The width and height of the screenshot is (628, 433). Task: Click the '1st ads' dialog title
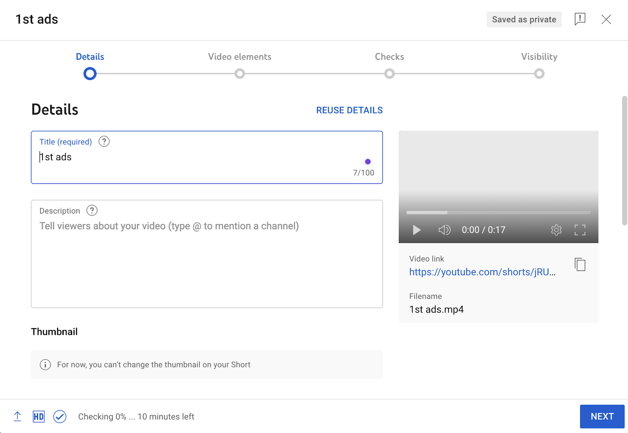click(37, 19)
